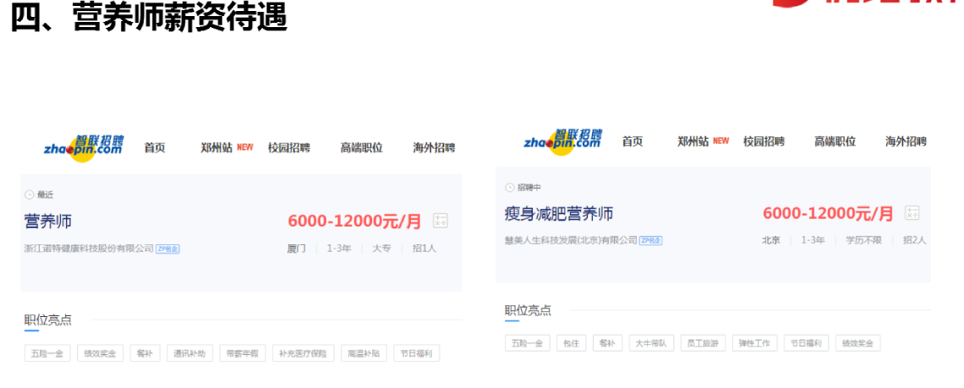This screenshot has width=964, height=388.
Task: Open the 营养师 job title from 浙江诺特
Action: [x=48, y=221]
